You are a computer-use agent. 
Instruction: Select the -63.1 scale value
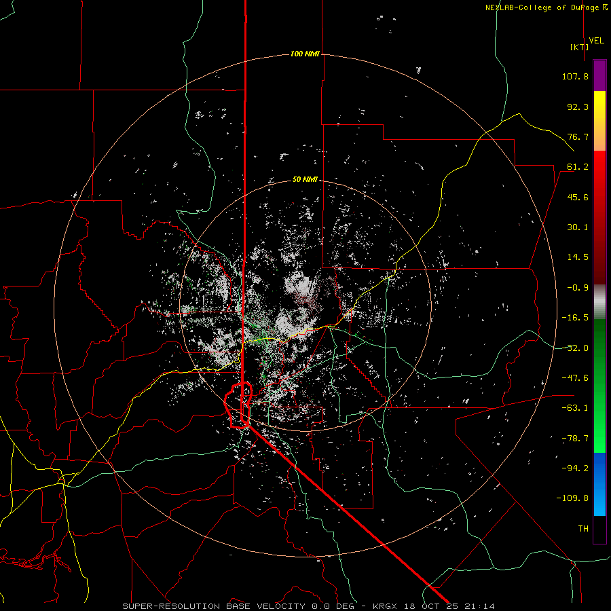(575, 408)
